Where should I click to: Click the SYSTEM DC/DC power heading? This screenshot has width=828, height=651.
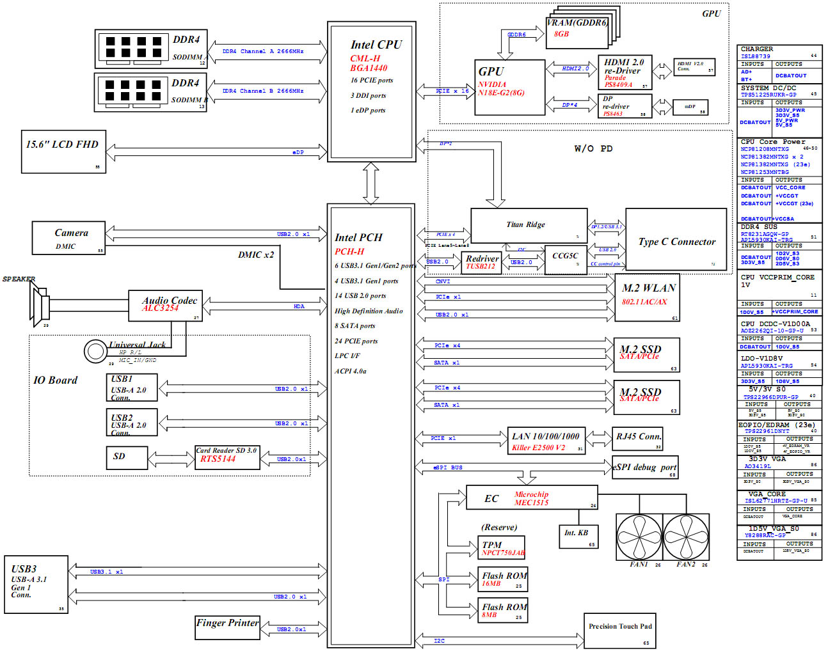click(768, 88)
